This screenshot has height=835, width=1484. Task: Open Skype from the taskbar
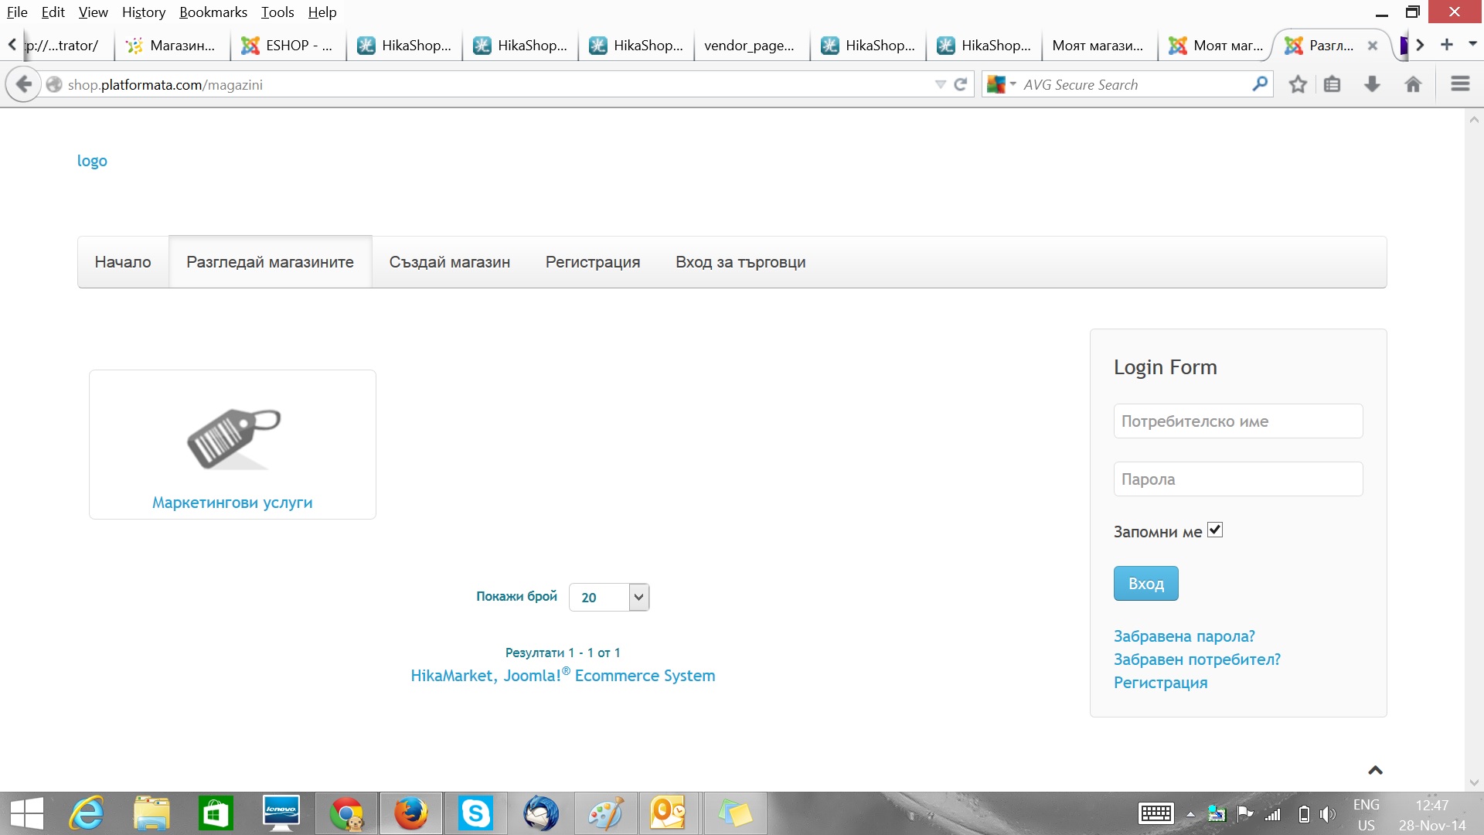tap(475, 813)
